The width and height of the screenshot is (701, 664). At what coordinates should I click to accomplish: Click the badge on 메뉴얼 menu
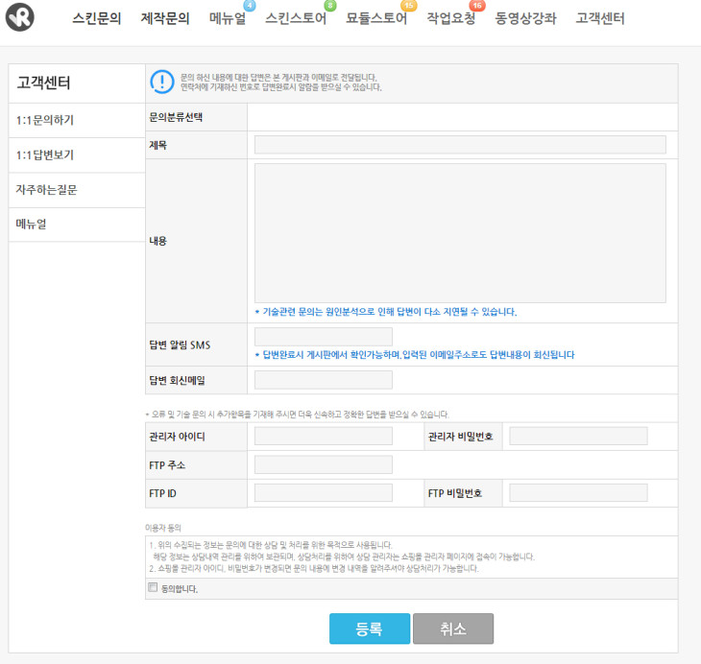(x=250, y=6)
